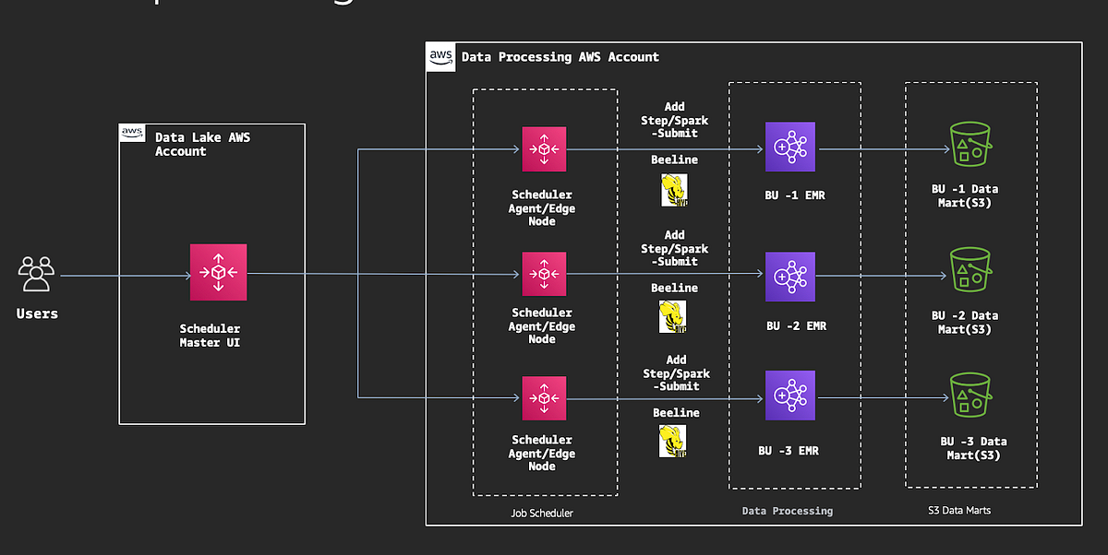Select the top Scheduler Agent/Edge Node icon
The height and width of the screenshot is (555, 1108).
point(545,149)
